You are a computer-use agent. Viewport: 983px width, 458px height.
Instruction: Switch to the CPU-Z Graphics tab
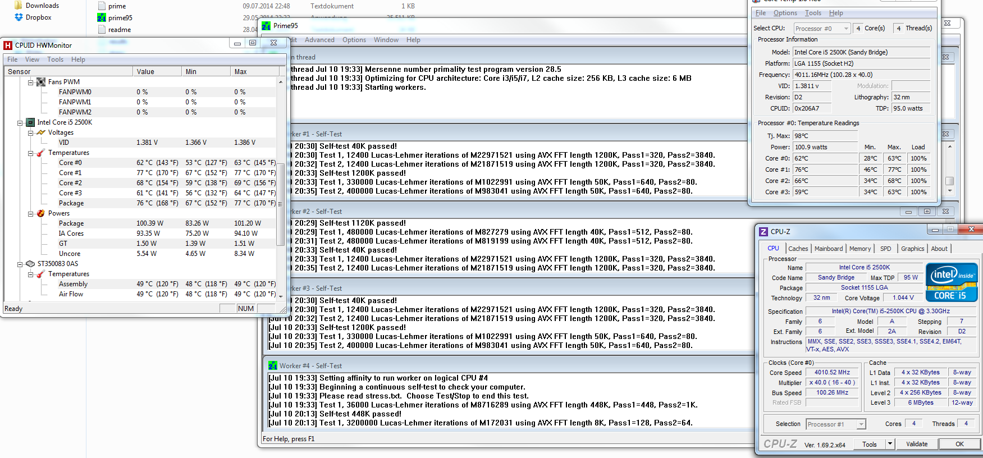click(x=913, y=249)
